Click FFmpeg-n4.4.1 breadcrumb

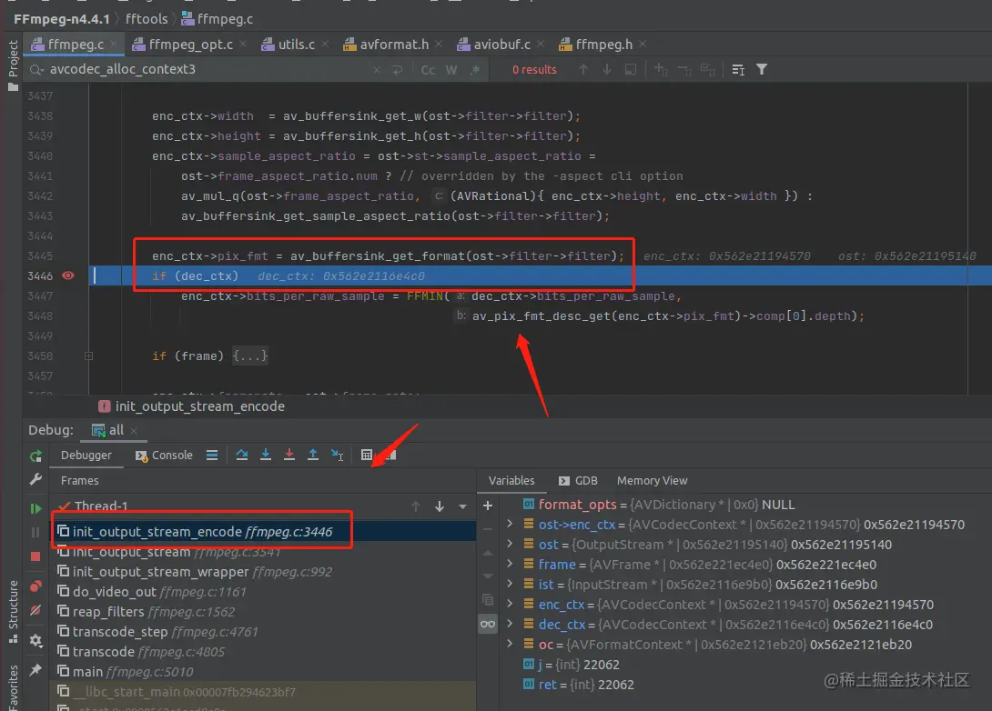pos(61,19)
